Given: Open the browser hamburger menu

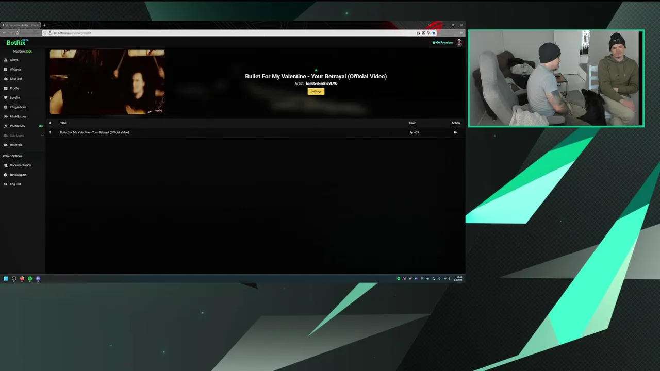Looking at the screenshot, I should pyautogui.click(x=461, y=33).
